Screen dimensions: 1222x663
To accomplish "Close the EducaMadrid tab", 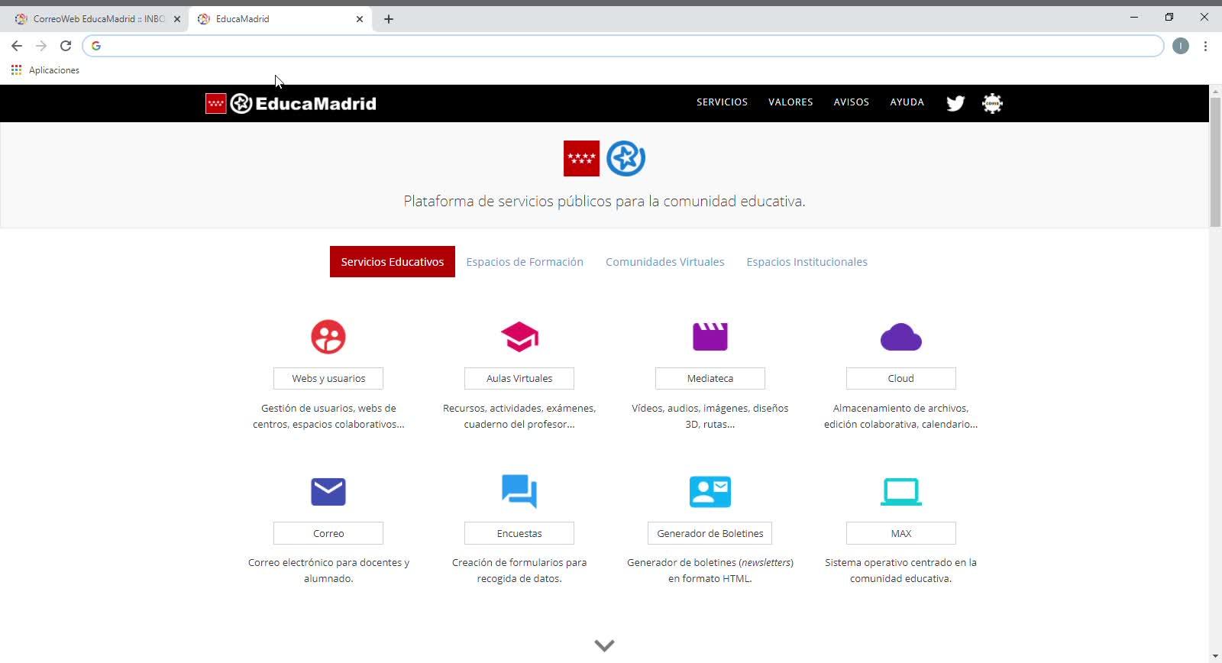I will coord(360,19).
